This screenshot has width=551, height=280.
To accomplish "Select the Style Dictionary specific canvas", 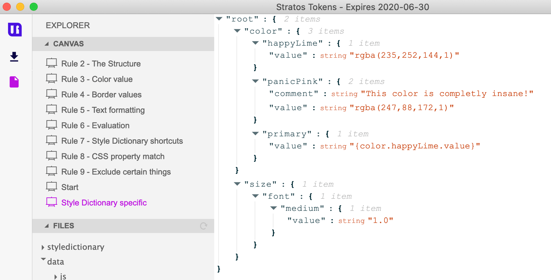I will pyautogui.click(x=104, y=203).
